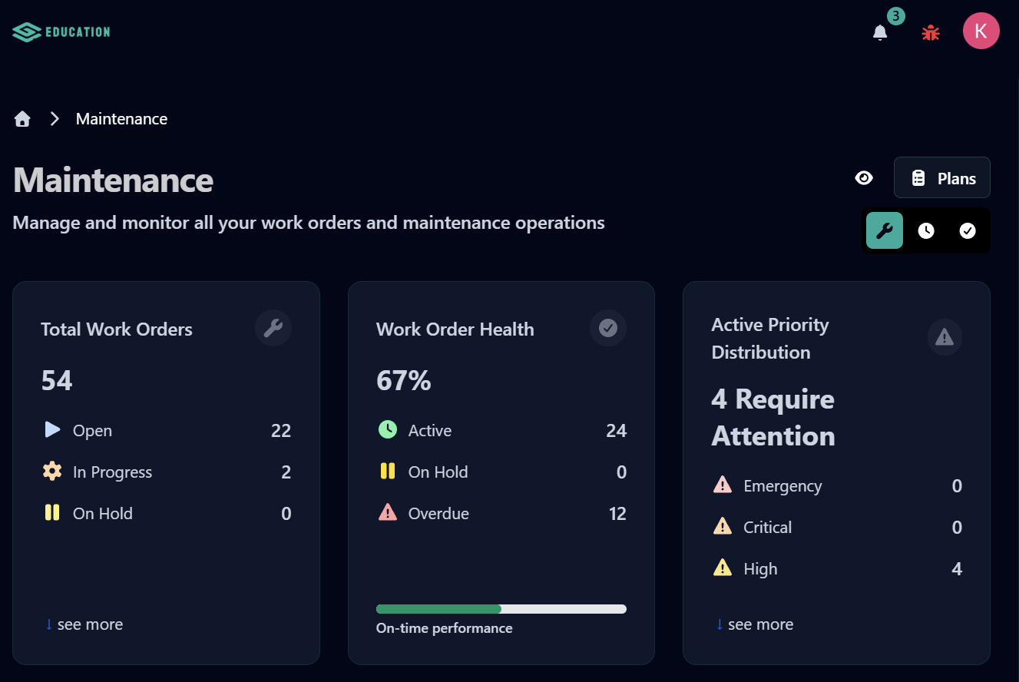The width and height of the screenshot is (1019, 682).
Task: Click the Critical label
Action: point(768,528)
